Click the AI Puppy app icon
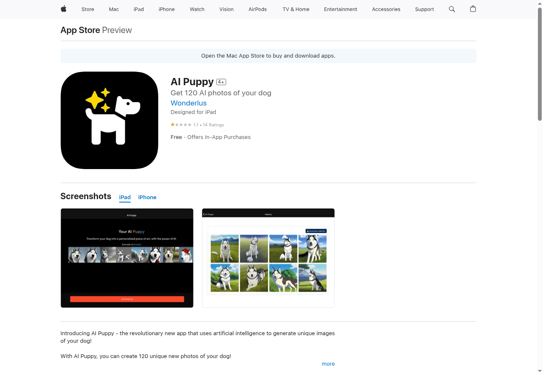Screen dimensions: 543x375 coord(109,120)
